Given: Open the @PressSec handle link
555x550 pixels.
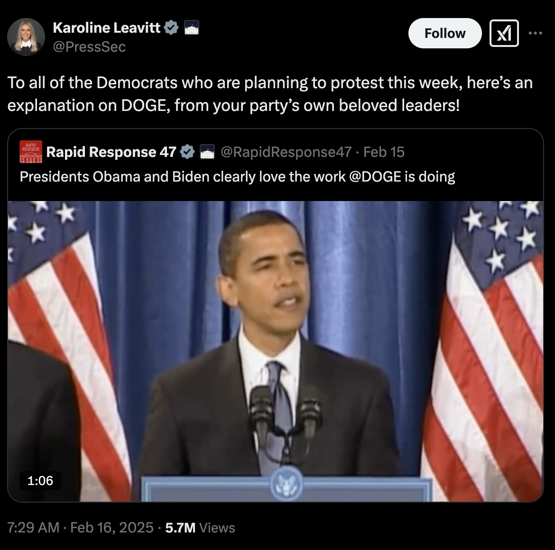Looking at the screenshot, I should point(89,46).
